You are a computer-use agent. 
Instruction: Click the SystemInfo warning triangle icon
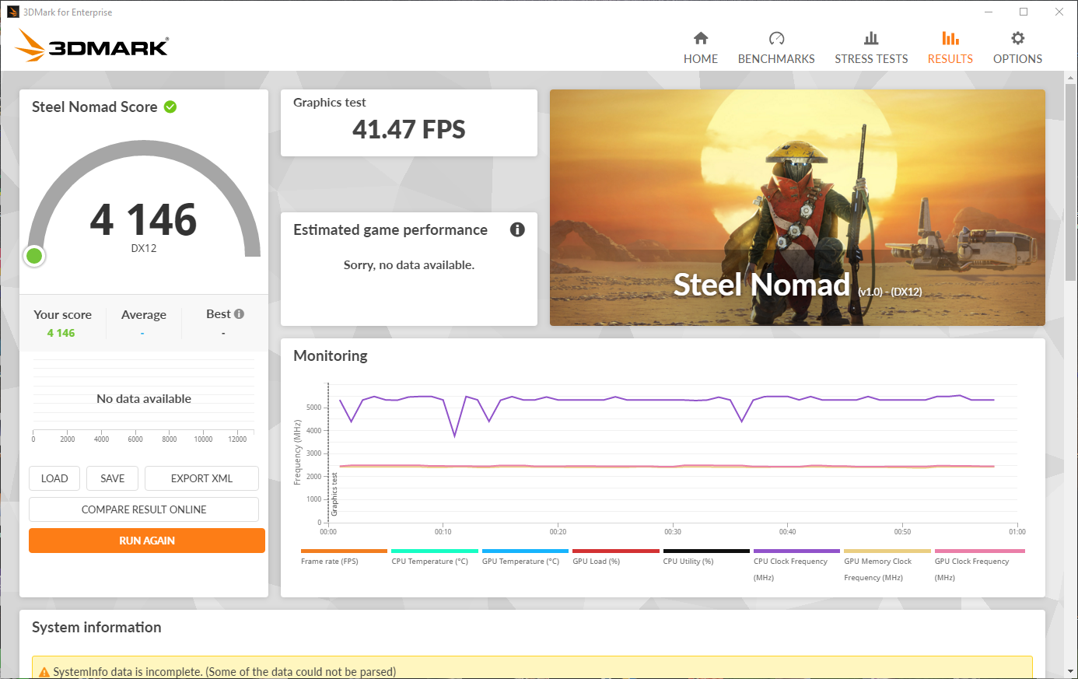pos(44,672)
